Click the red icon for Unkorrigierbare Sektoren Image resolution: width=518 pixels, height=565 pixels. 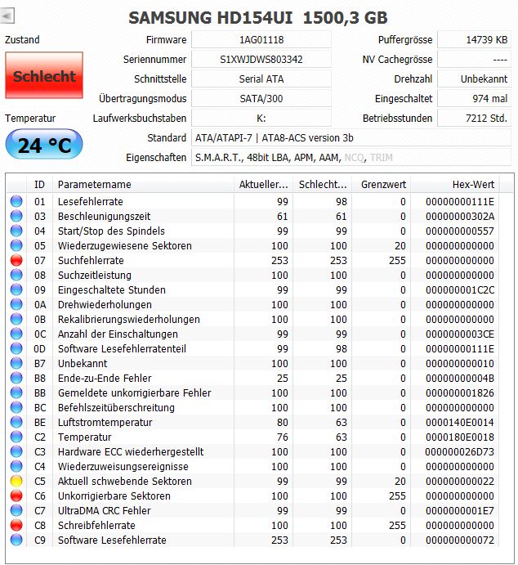point(16,495)
